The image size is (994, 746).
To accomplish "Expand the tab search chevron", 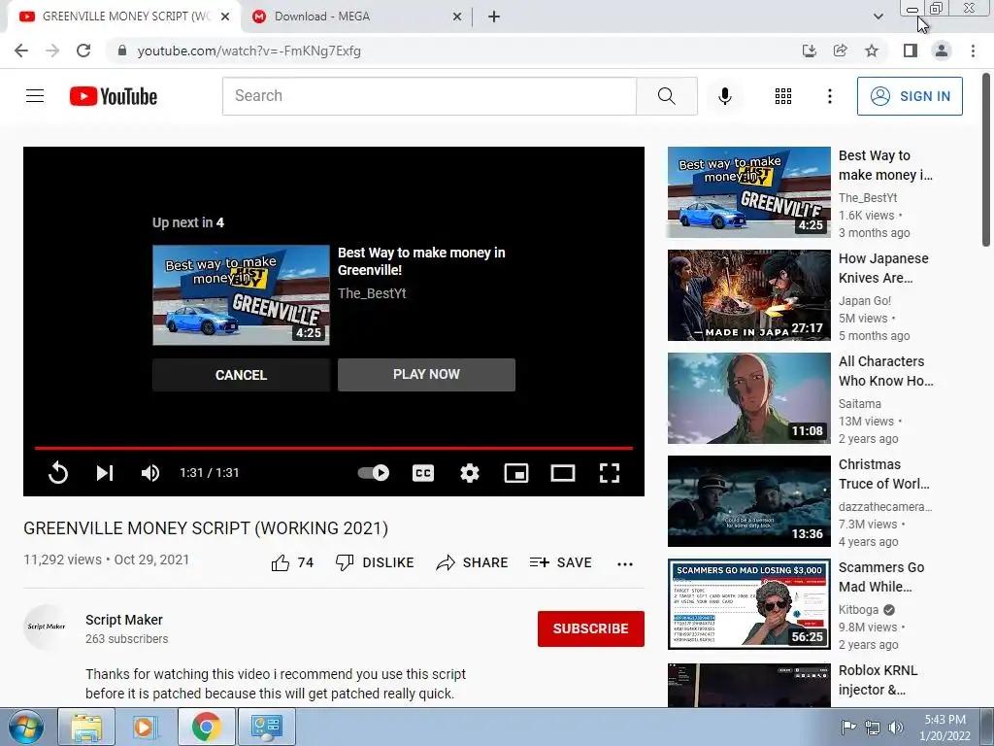I will [x=878, y=17].
